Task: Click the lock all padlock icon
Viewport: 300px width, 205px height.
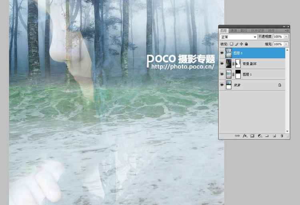Action: coord(246,44)
